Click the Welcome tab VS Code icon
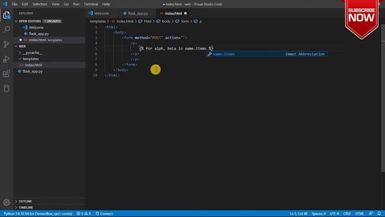This screenshot has height=217, width=385. (x=91, y=13)
